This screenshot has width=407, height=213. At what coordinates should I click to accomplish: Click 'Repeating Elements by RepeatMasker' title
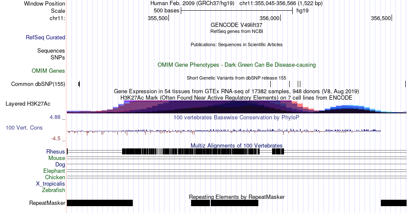pos(236,197)
